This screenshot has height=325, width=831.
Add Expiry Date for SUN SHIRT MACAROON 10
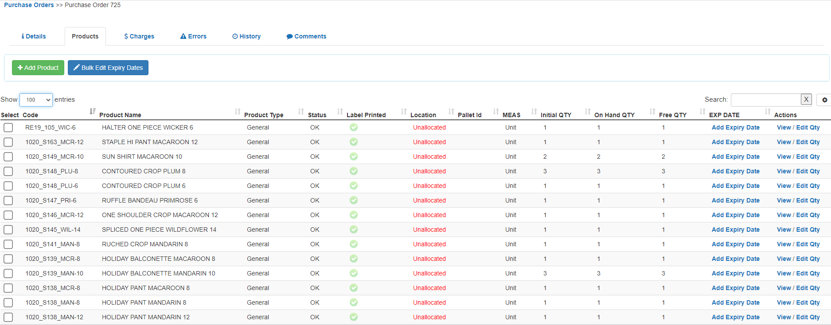pos(735,157)
